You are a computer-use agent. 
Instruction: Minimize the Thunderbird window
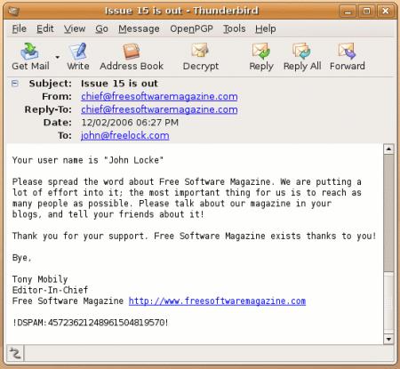click(x=348, y=12)
